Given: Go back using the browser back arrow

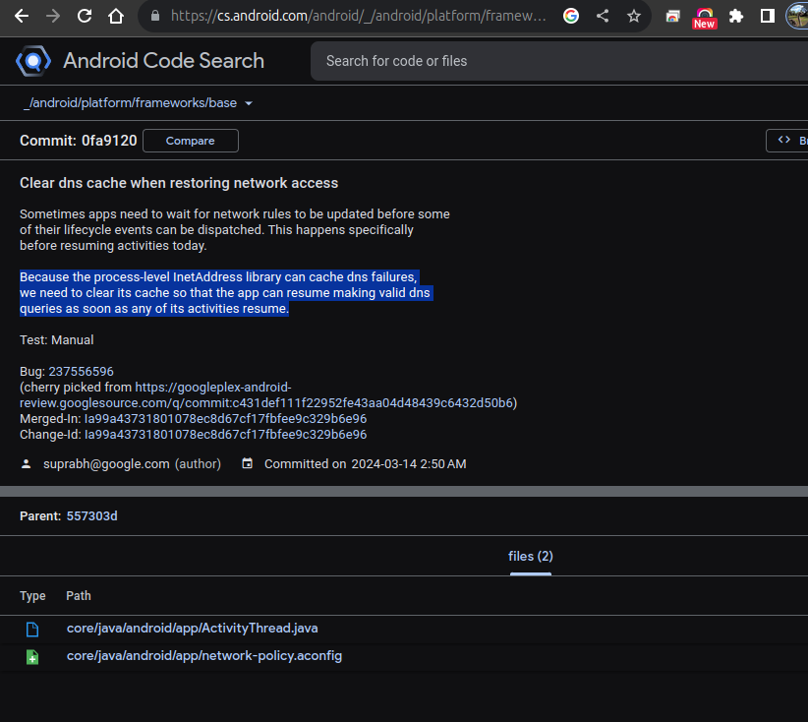Looking at the screenshot, I should coord(21,16).
